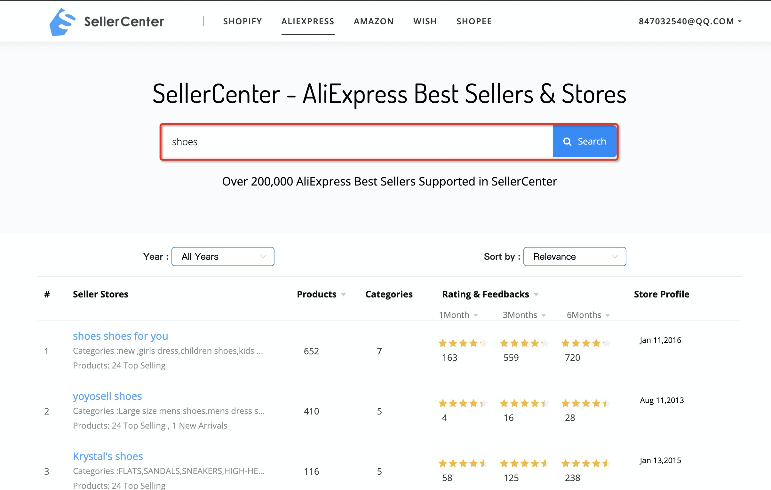Click the Categories column header
This screenshot has height=490, width=771.
[x=389, y=294]
